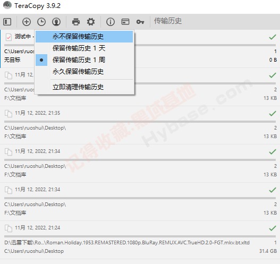Click green checkmark of 31.4 GB transfer

click(273, 228)
